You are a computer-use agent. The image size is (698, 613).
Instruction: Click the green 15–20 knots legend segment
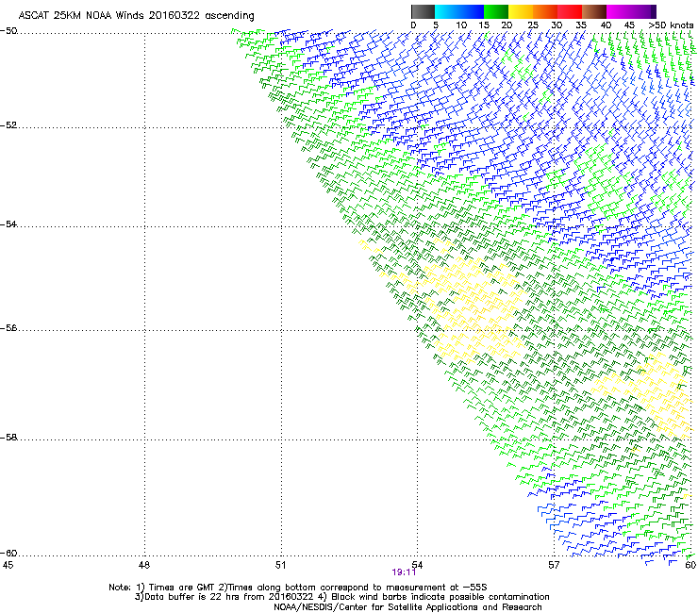(496, 11)
